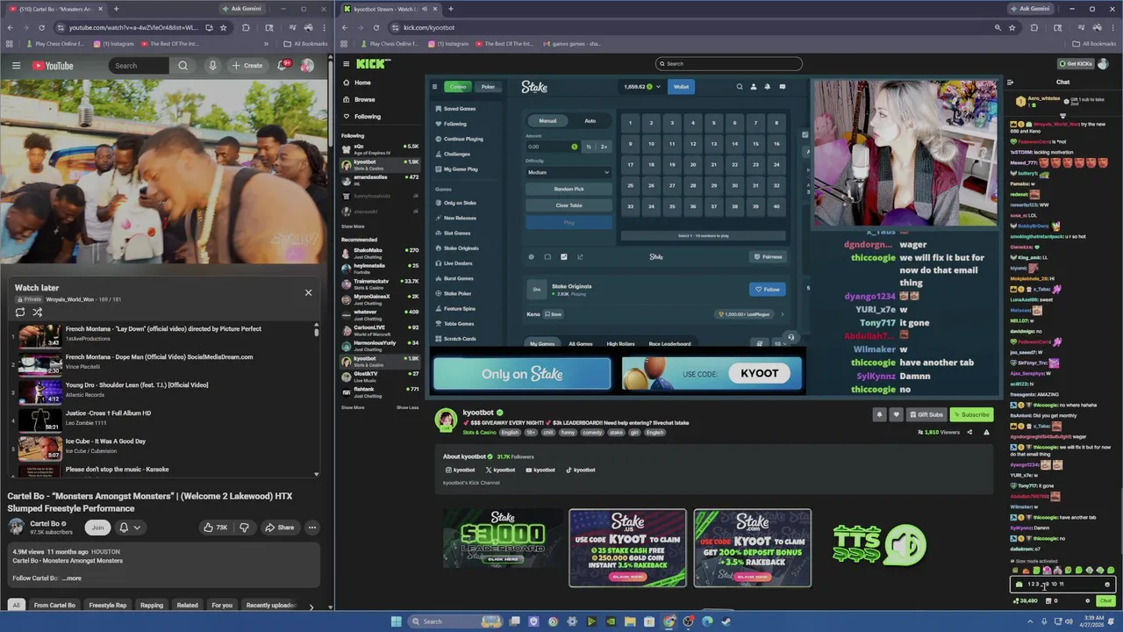Follow kyootbot with the heart button
This screenshot has width=1123, height=632.
tap(896, 414)
